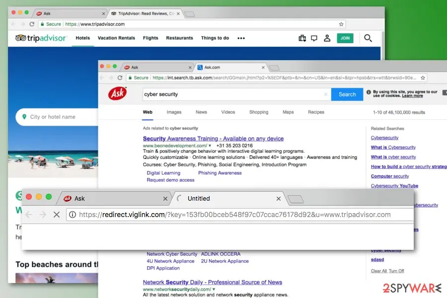Expand the TripAdvisor more options ellipsis

coord(241,38)
